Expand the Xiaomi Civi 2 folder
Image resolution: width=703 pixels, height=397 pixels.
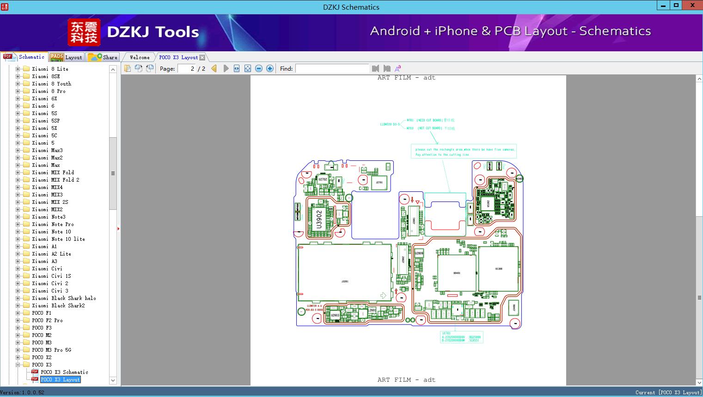point(18,283)
